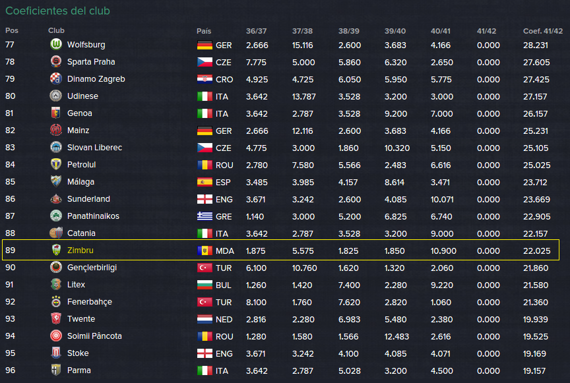The width and height of the screenshot is (570, 383).
Task: Click the Parma club crest icon
Action: click(x=56, y=370)
